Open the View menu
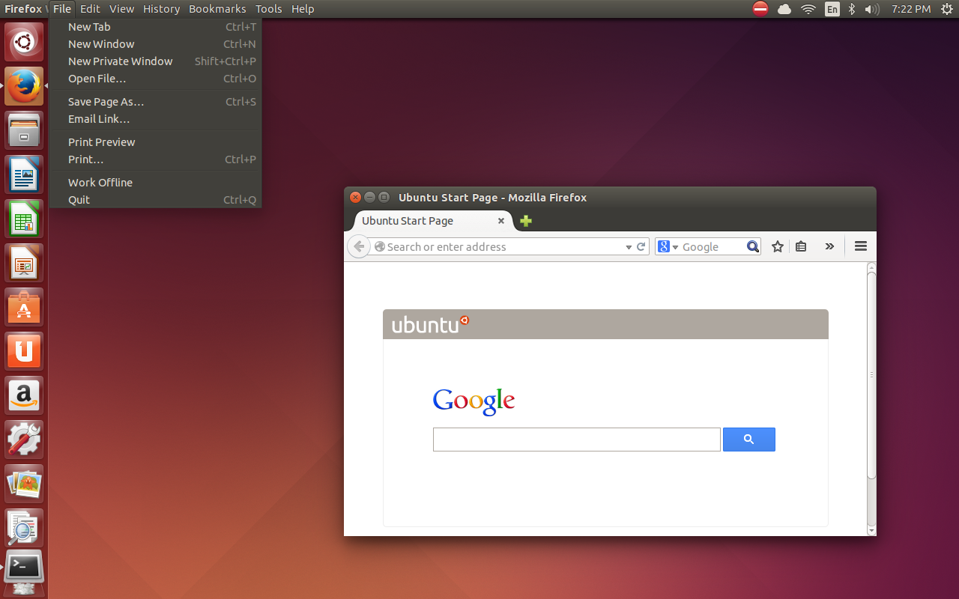The image size is (959, 599). coord(121,9)
